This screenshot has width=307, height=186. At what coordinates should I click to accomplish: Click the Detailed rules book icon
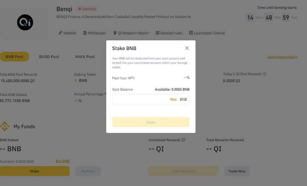click(x=157, y=33)
